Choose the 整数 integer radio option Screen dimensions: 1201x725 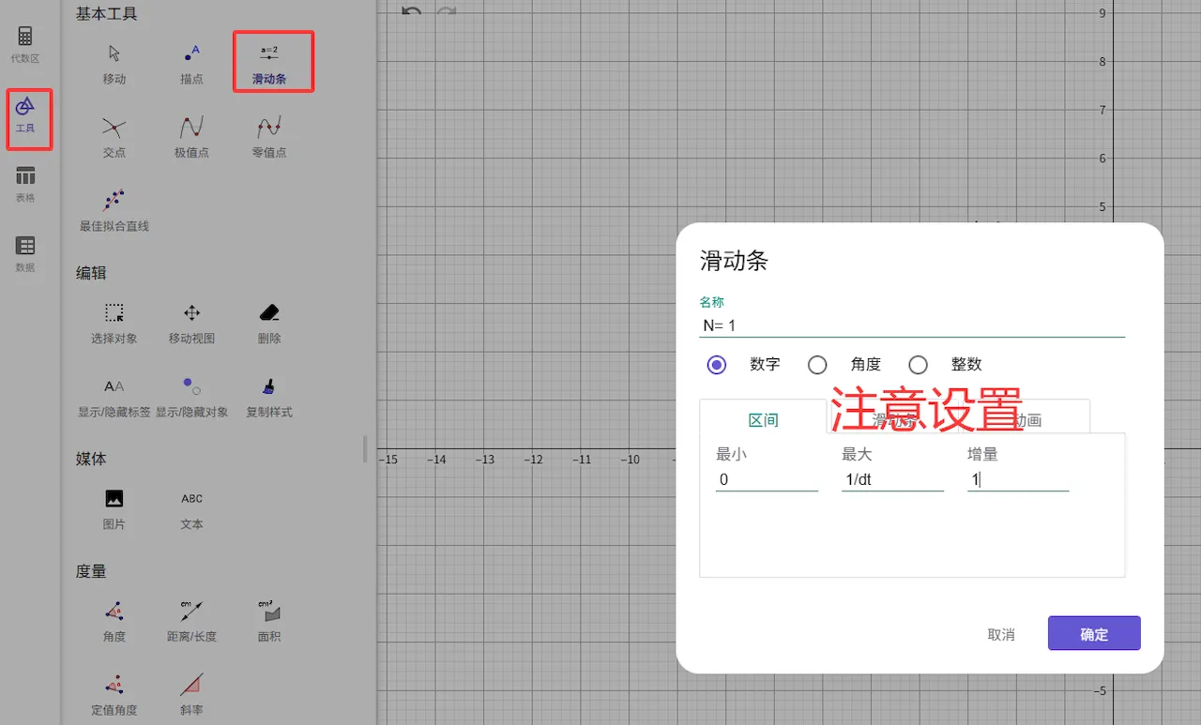[x=918, y=365]
